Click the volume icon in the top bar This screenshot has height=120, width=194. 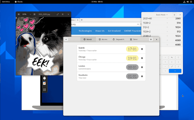click(x=188, y=2)
